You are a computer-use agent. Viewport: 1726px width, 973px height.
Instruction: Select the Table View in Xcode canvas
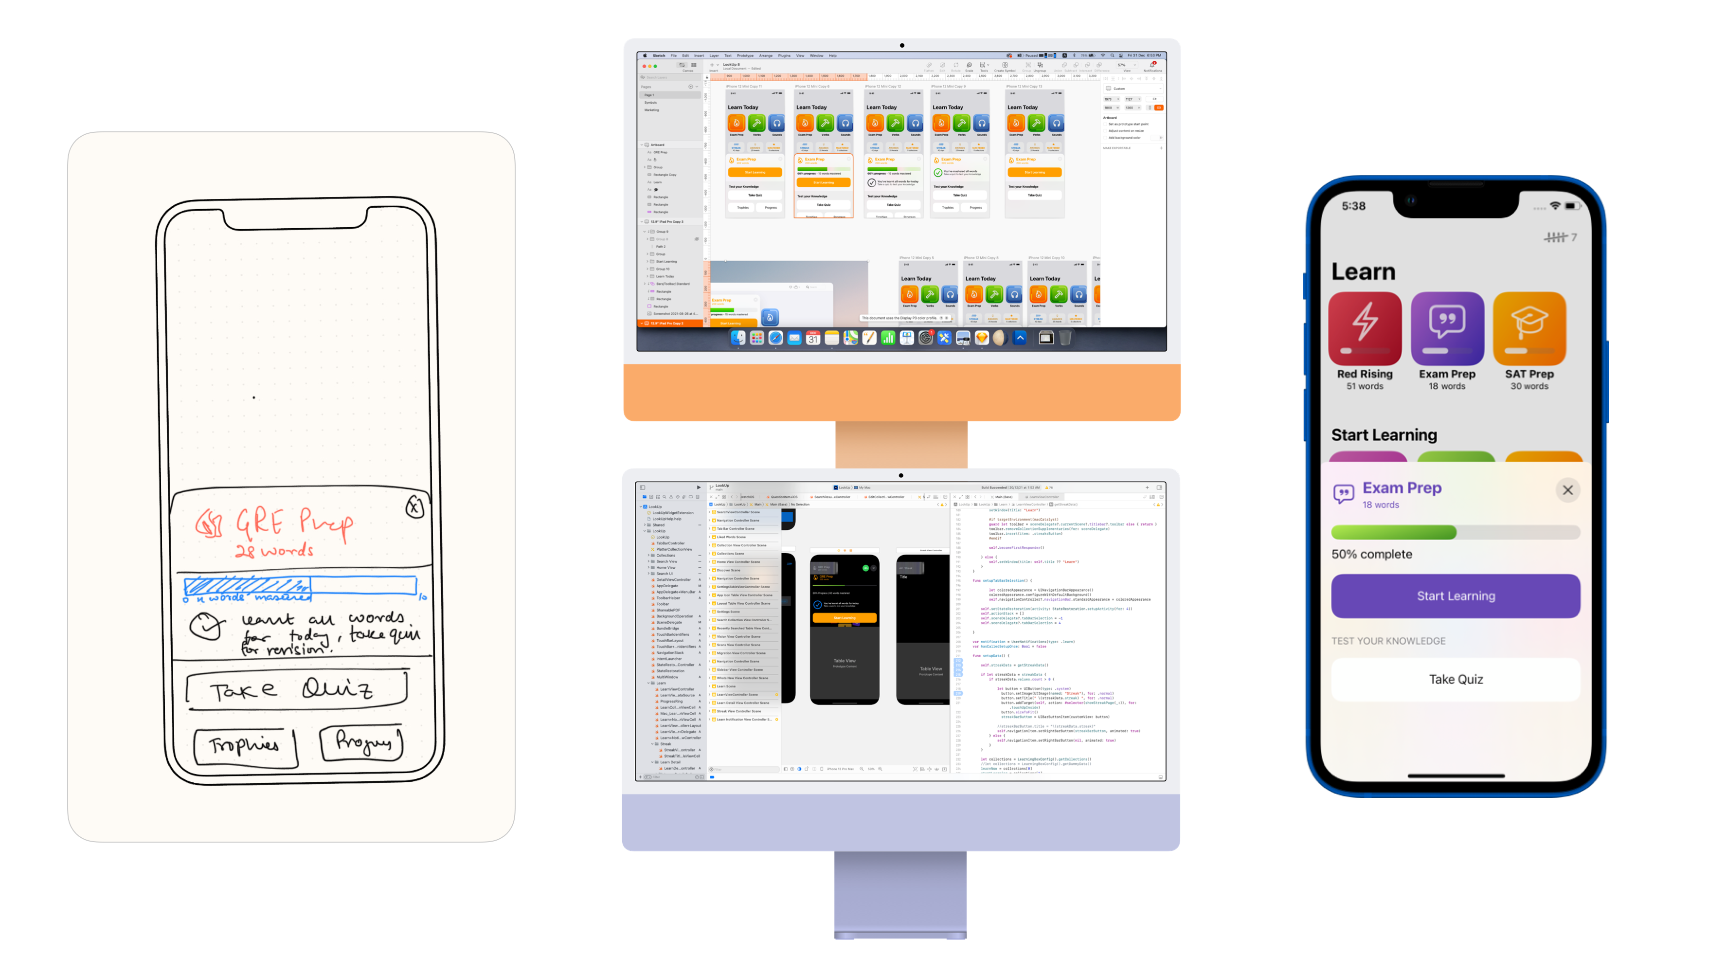pos(843,661)
